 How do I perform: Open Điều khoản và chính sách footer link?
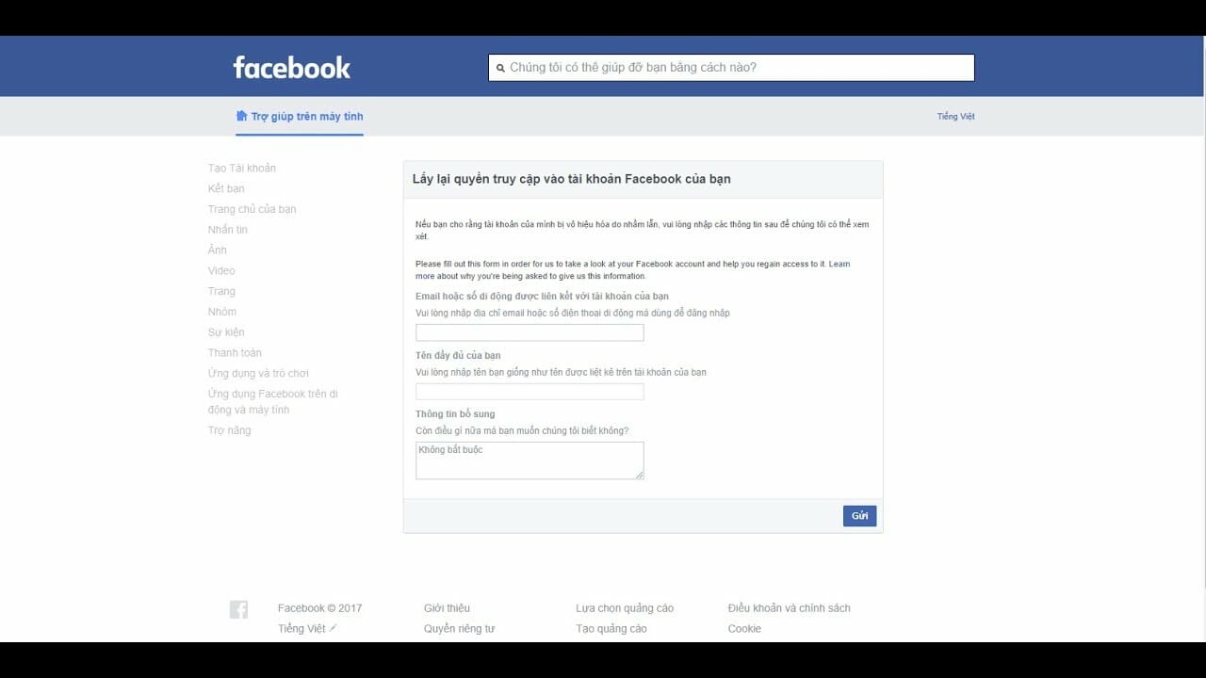[789, 608]
